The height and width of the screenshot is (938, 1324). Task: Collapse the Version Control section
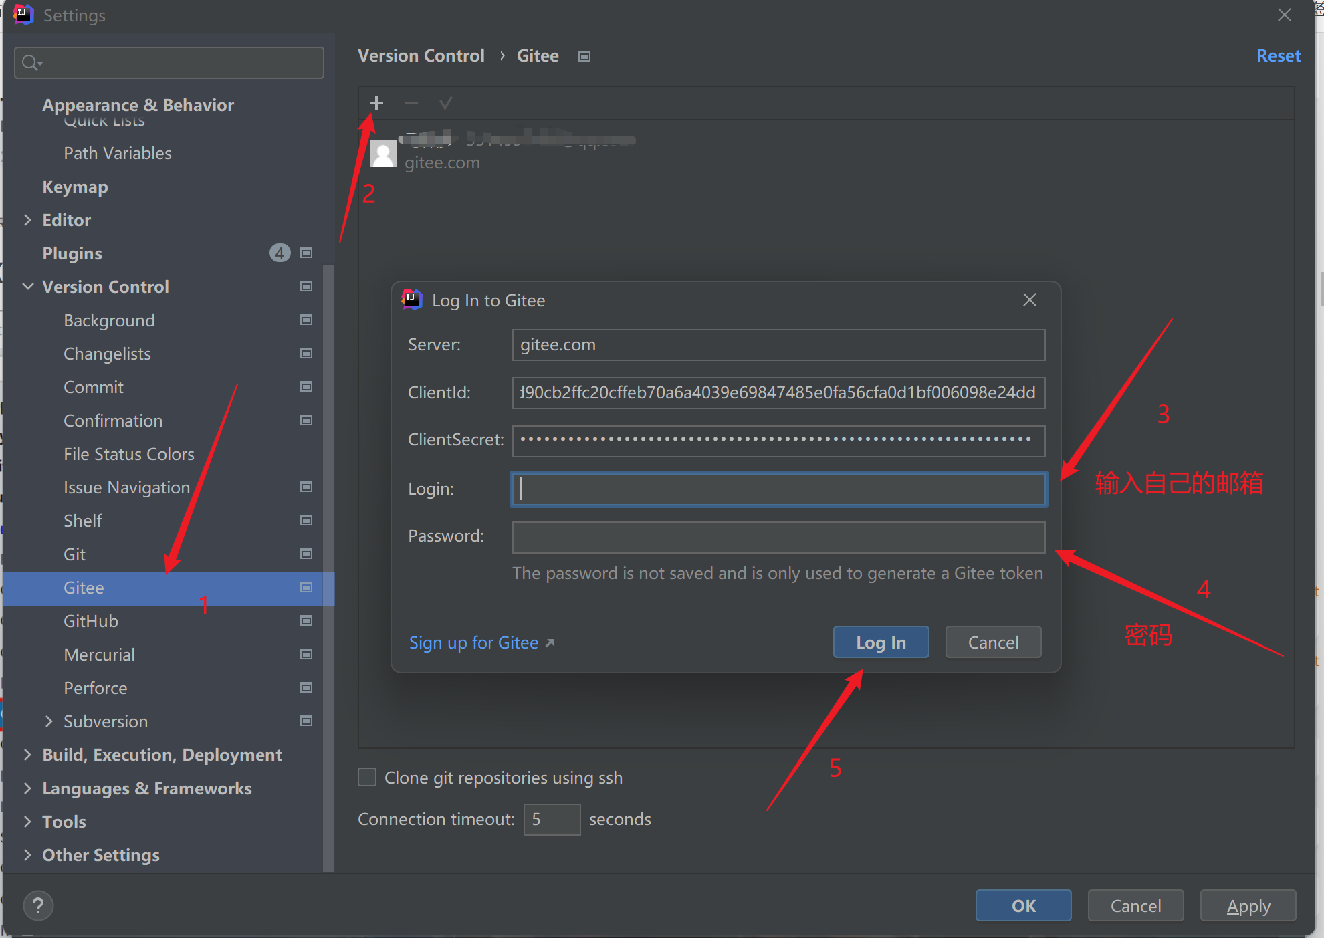[x=28, y=287]
